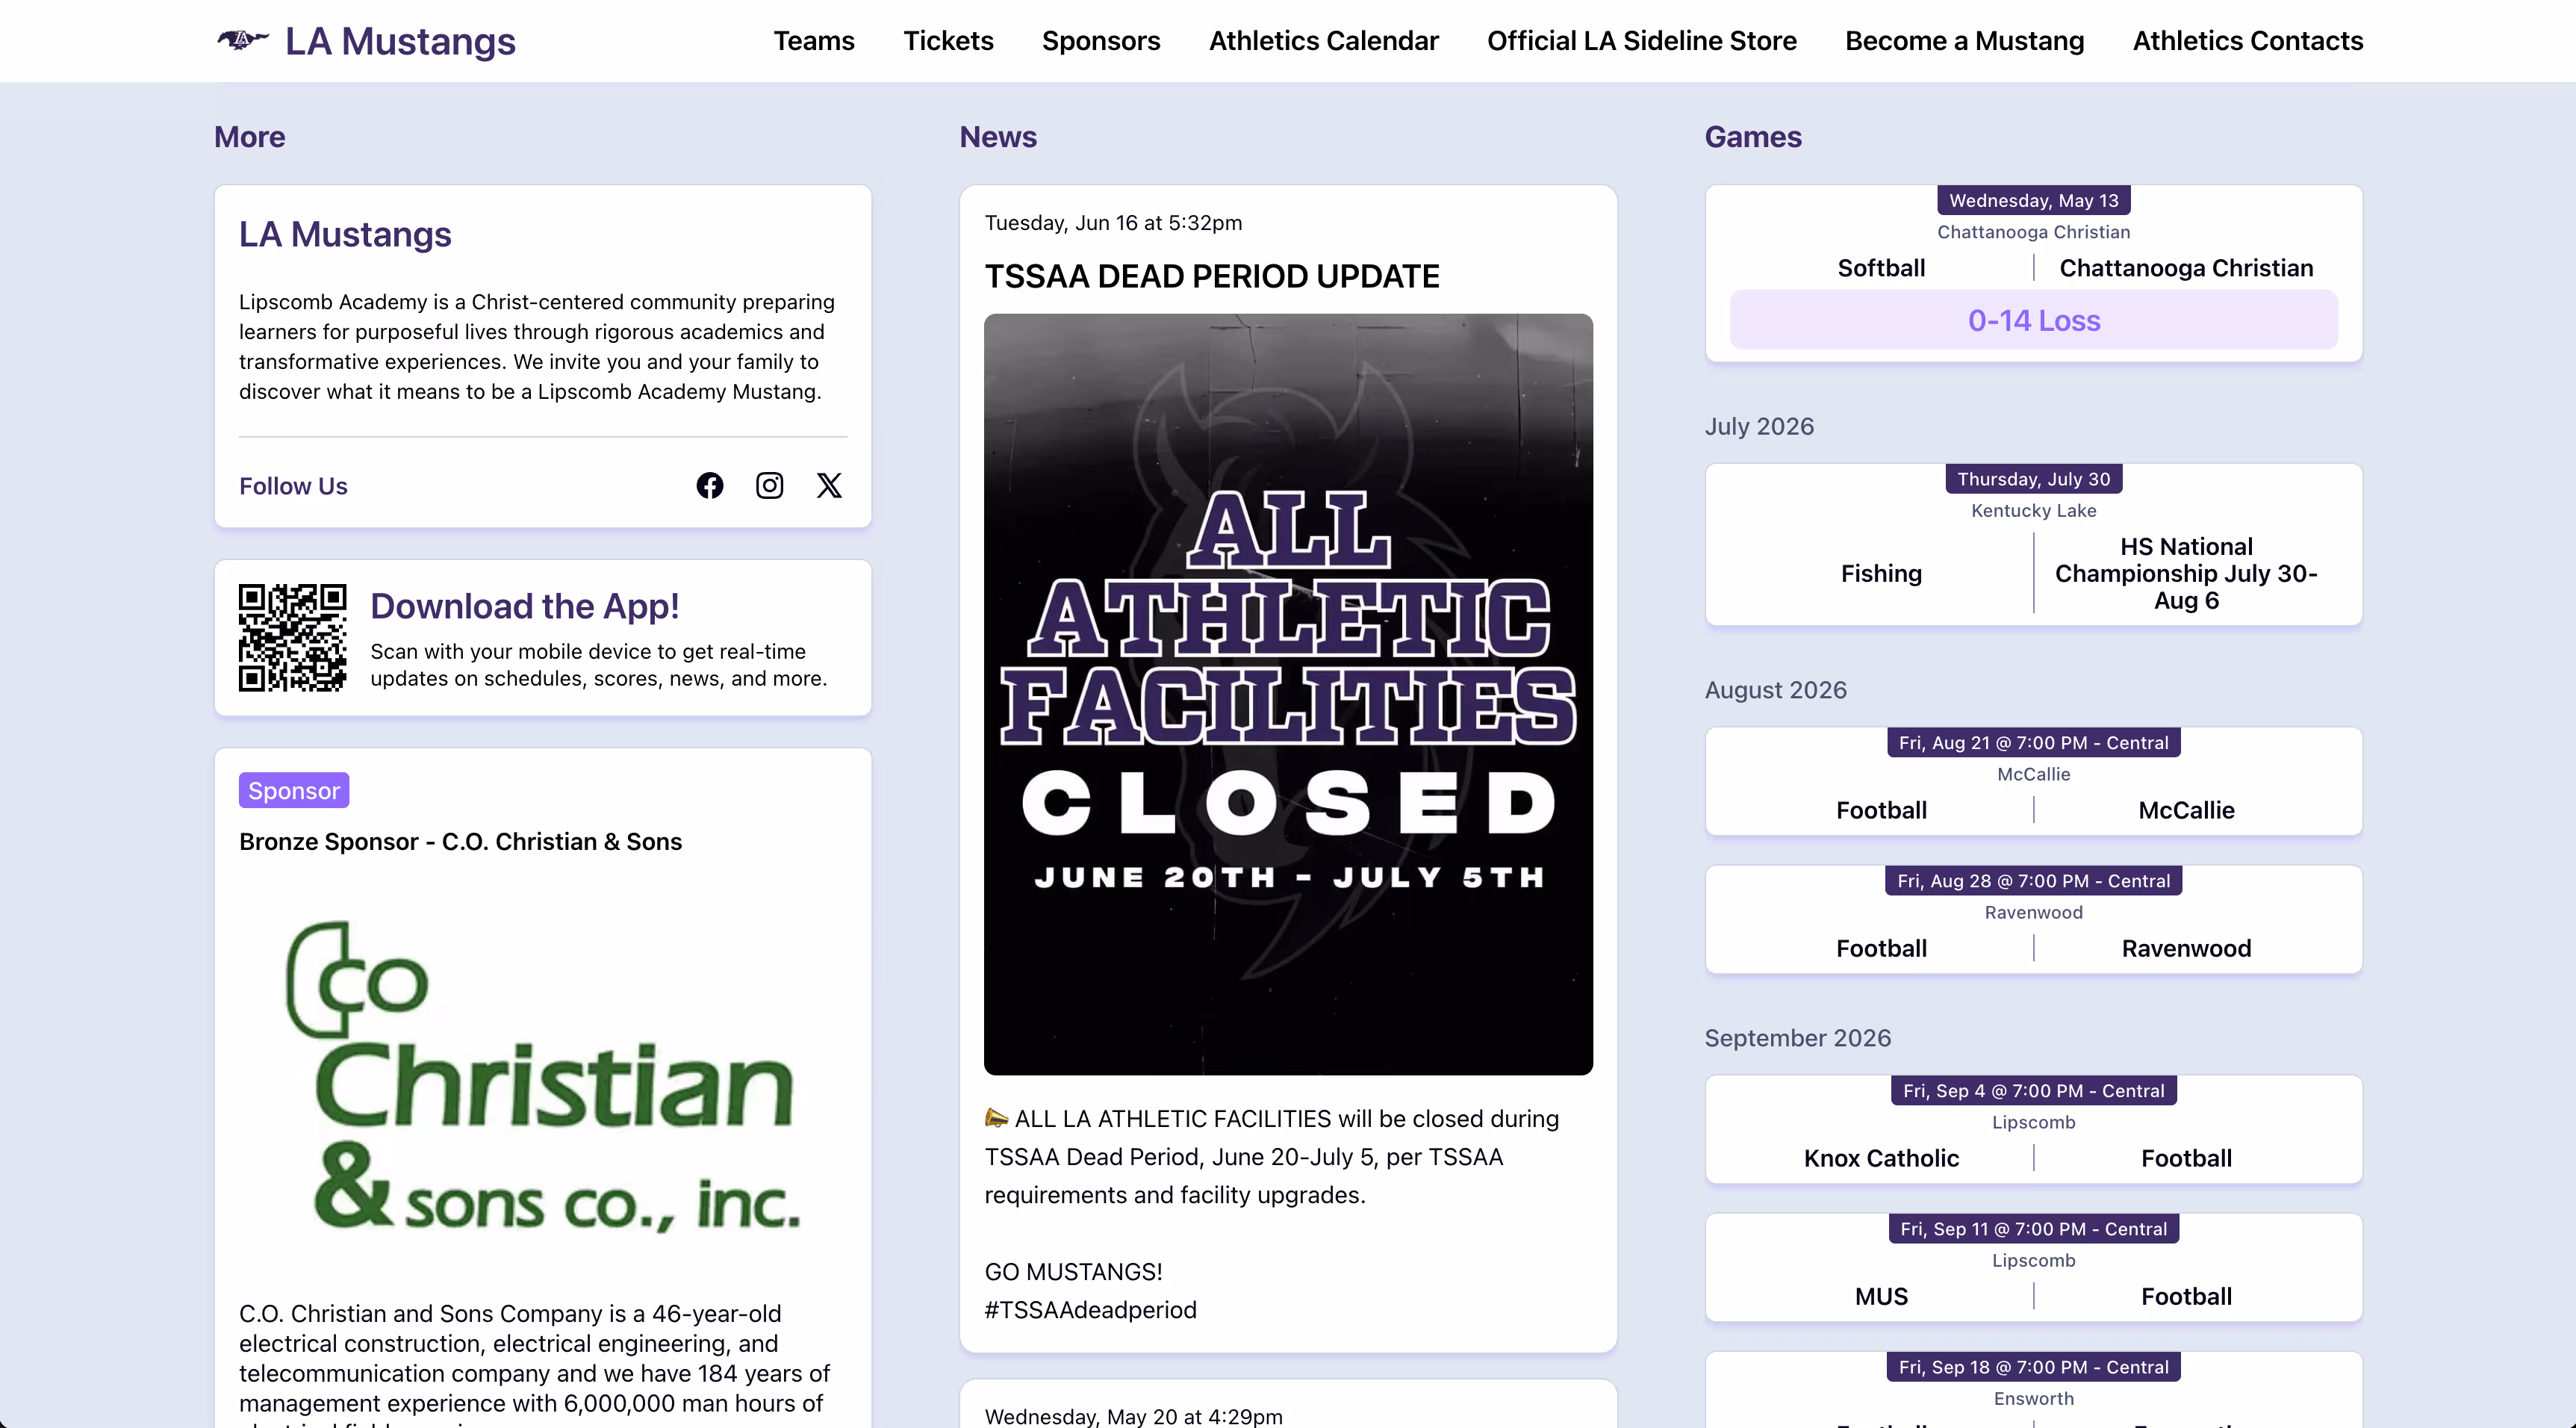This screenshot has height=1428, width=2576.
Task: Click the Fri, Sep 4 @ 7:00 PM badge
Action: [2033, 1091]
